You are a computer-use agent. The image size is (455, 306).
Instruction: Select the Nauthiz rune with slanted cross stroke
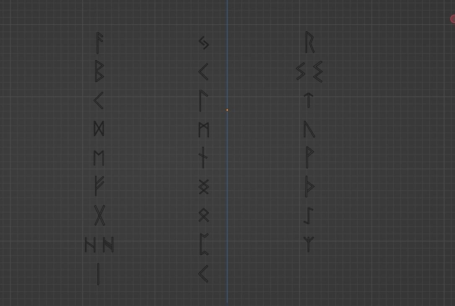[203, 158]
